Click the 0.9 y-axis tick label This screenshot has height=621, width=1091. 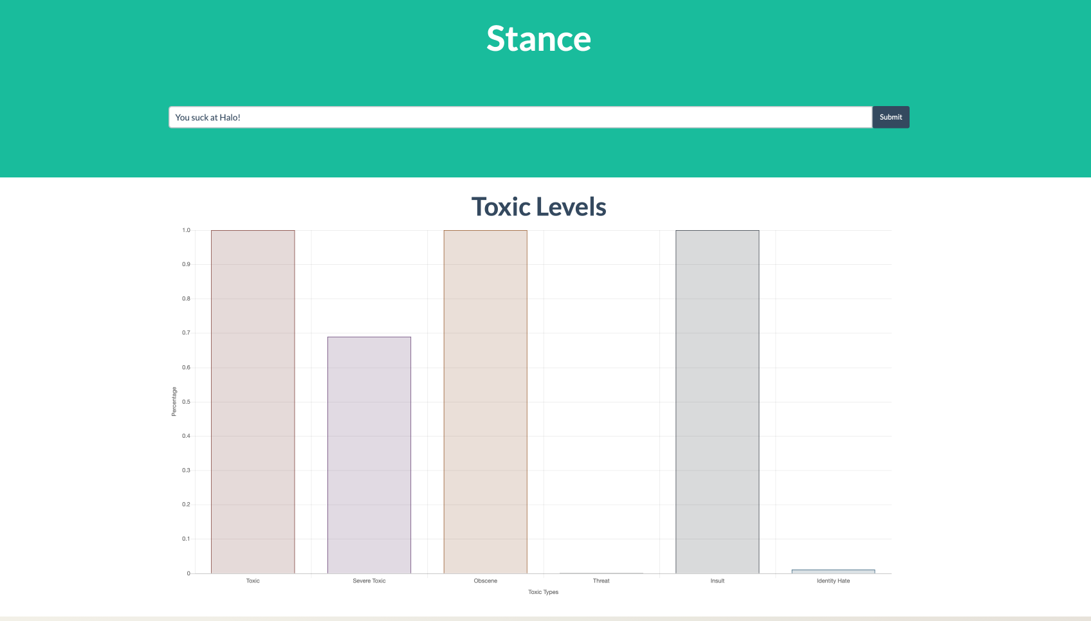187,264
